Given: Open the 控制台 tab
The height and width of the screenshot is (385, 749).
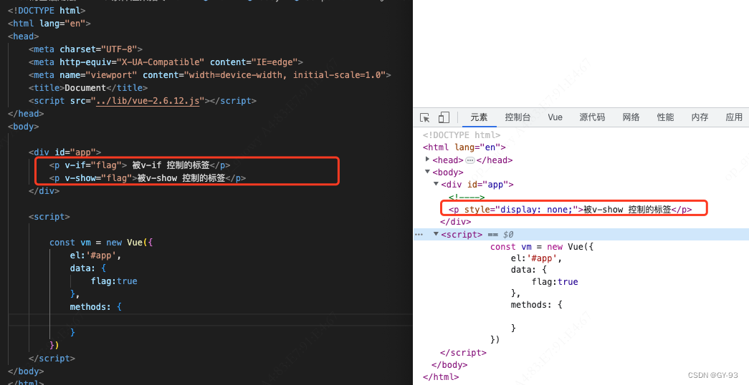Looking at the screenshot, I should [x=517, y=117].
